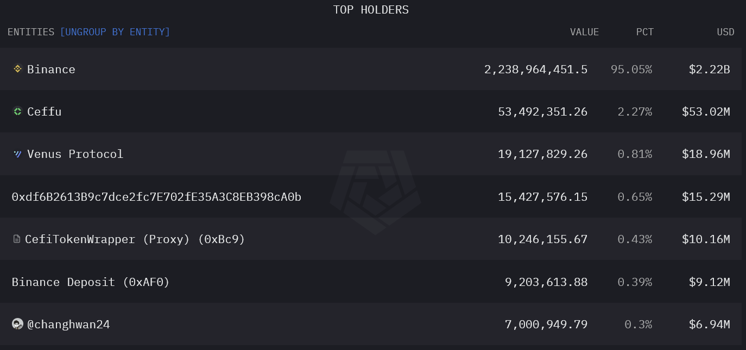Sort holders by the USD column header
746x350 pixels.
[725, 32]
